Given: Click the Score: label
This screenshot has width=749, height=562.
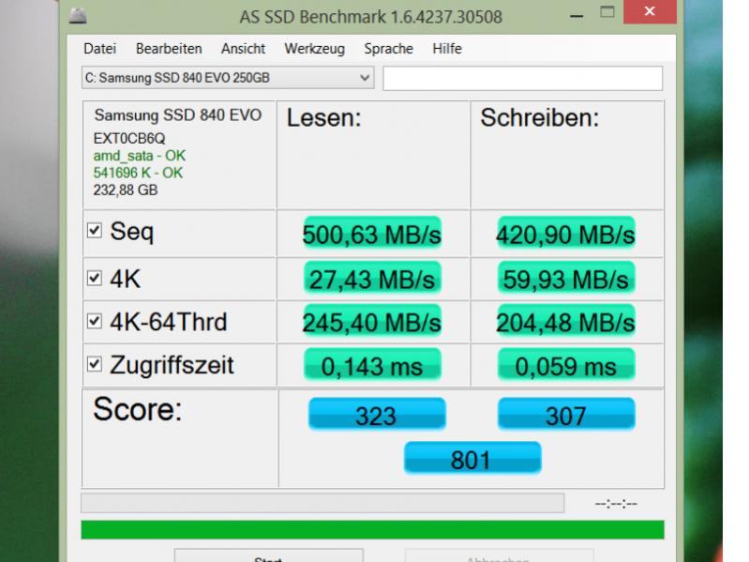Looking at the screenshot, I should tap(138, 410).
